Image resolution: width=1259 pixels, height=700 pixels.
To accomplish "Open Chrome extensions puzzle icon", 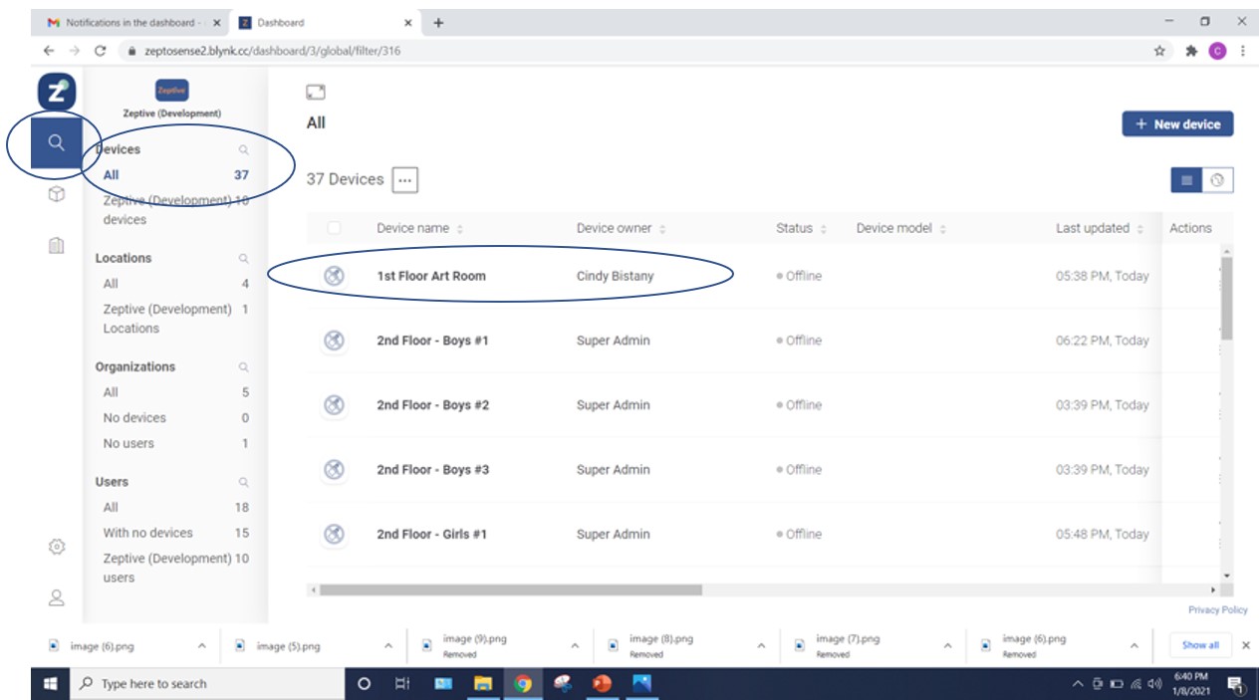I will point(1190,51).
